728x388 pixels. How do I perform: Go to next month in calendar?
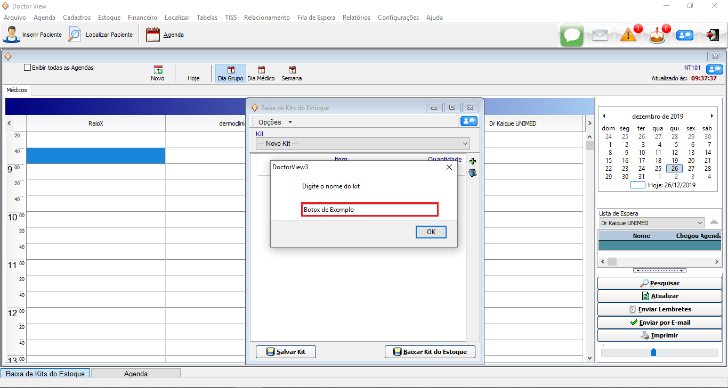[x=711, y=116]
